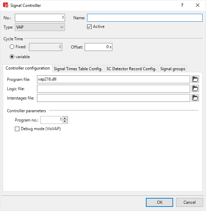
Task: Uncheck the Active checkbox
Action: coord(89,27)
